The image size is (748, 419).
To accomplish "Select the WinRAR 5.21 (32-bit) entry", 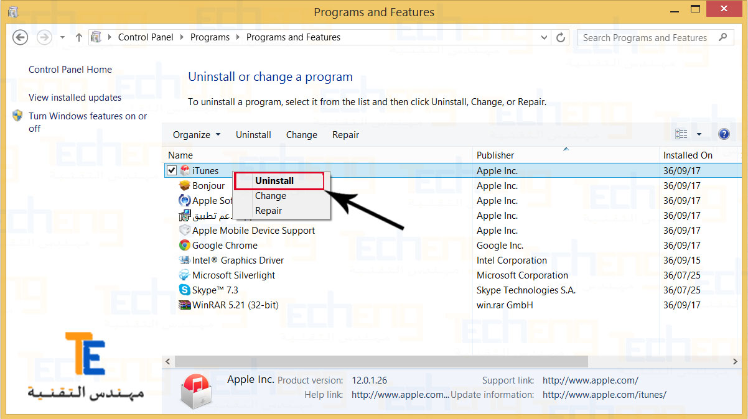I will tap(235, 305).
